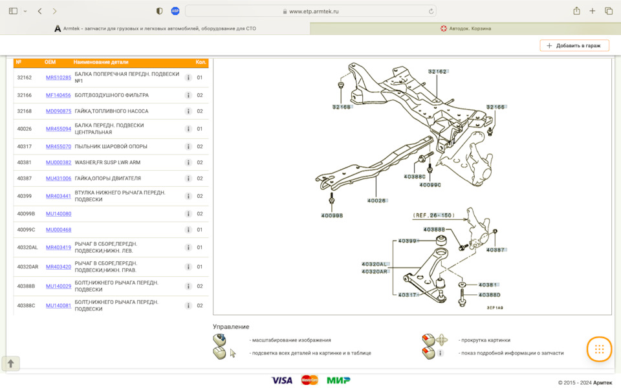Image resolution: width=621 pixels, height=388 pixels.
Task: Open OEM link MR510285
Action: (58, 78)
